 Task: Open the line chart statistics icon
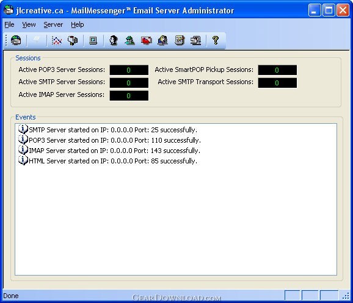point(57,41)
